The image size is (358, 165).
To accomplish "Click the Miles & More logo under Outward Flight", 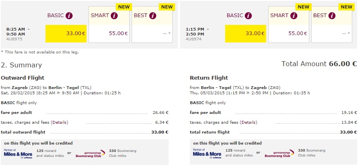I will [x=18, y=153].
